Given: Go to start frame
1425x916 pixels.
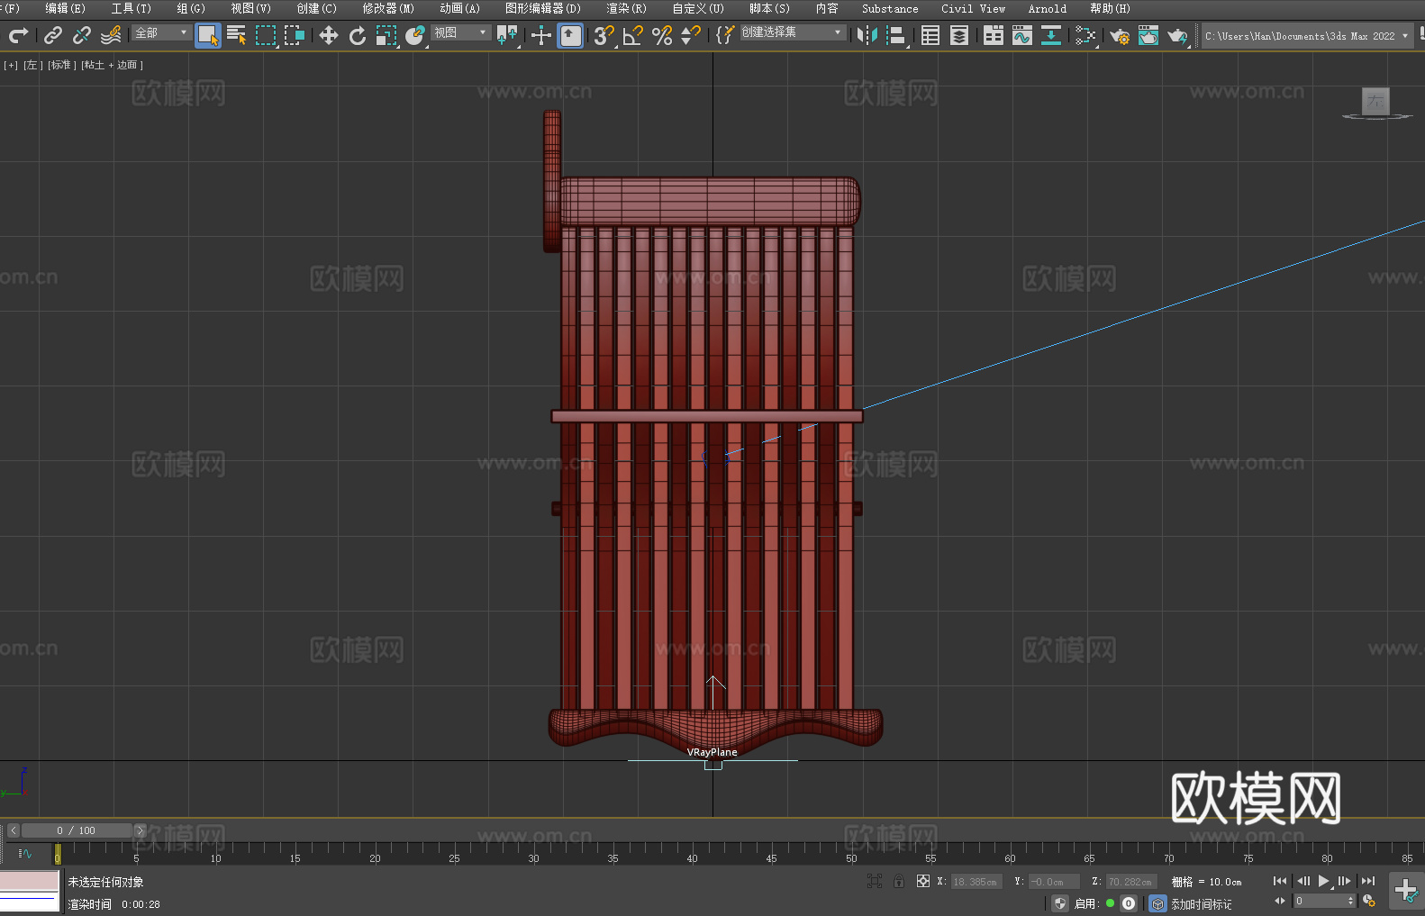Looking at the screenshot, I should 1280,881.
